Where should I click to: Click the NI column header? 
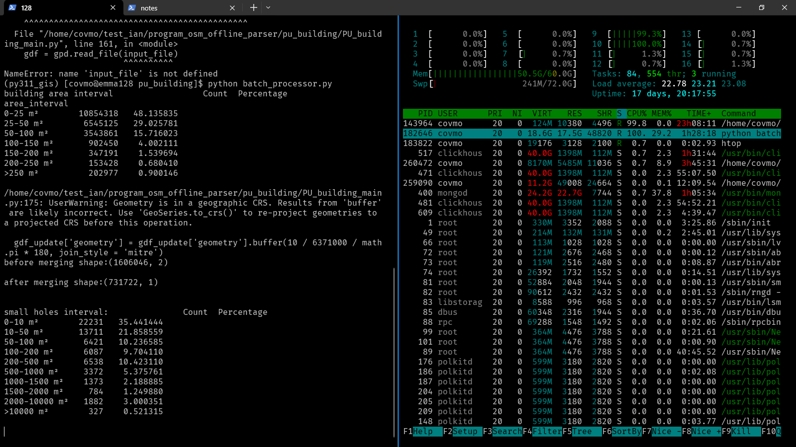click(517, 114)
